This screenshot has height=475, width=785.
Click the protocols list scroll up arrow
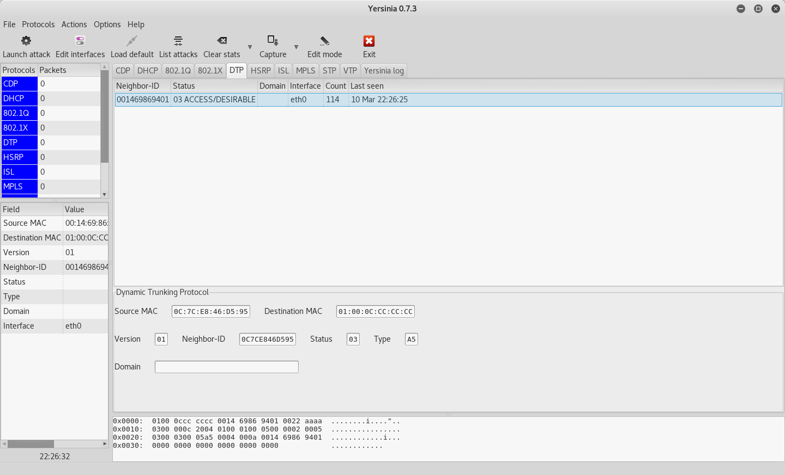coord(105,67)
